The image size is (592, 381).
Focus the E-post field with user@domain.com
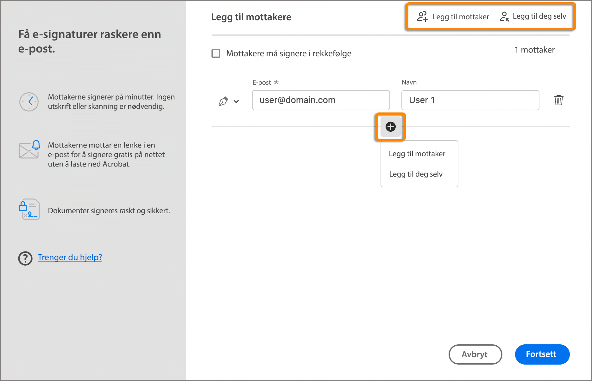tap(321, 100)
